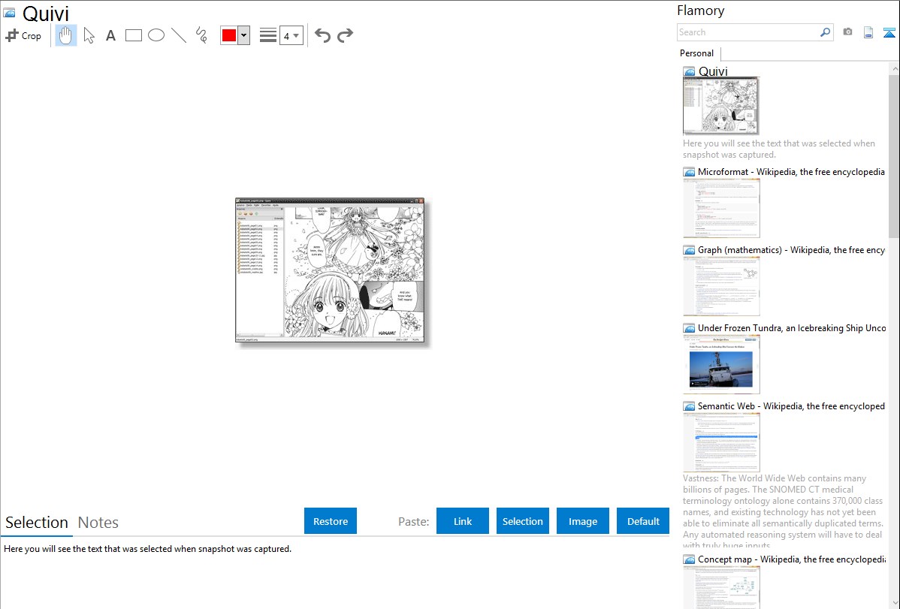Click the red color swatch

pos(229,35)
